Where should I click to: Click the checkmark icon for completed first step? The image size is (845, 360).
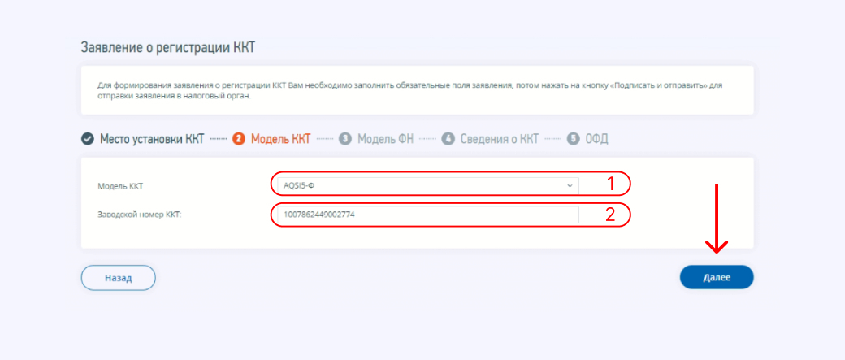coord(87,138)
